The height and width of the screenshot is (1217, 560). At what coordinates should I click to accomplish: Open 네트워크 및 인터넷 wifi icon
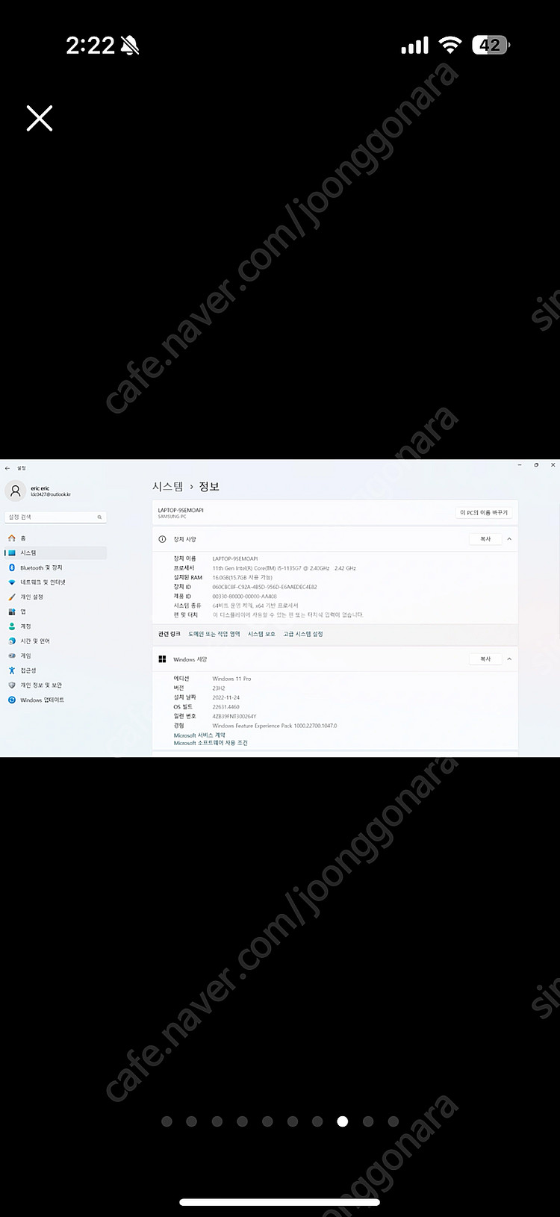pyautogui.click(x=11, y=582)
